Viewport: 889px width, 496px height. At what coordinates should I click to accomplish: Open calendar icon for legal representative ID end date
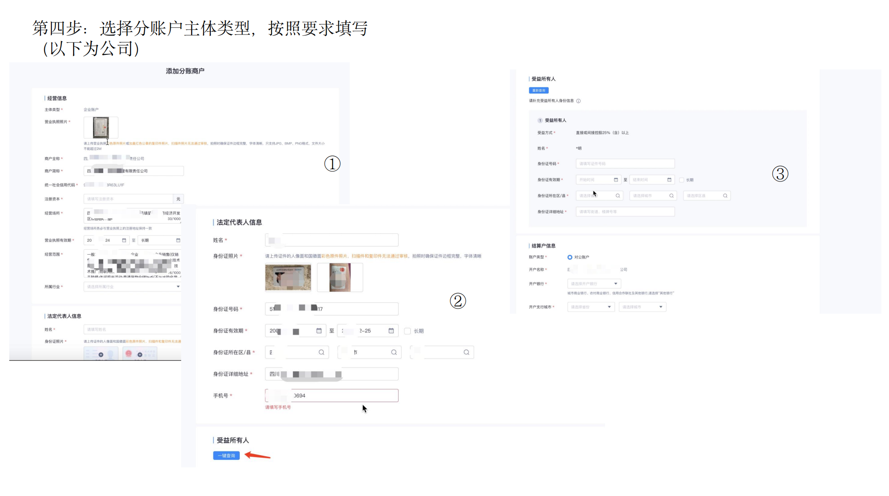tap(391, 331)
